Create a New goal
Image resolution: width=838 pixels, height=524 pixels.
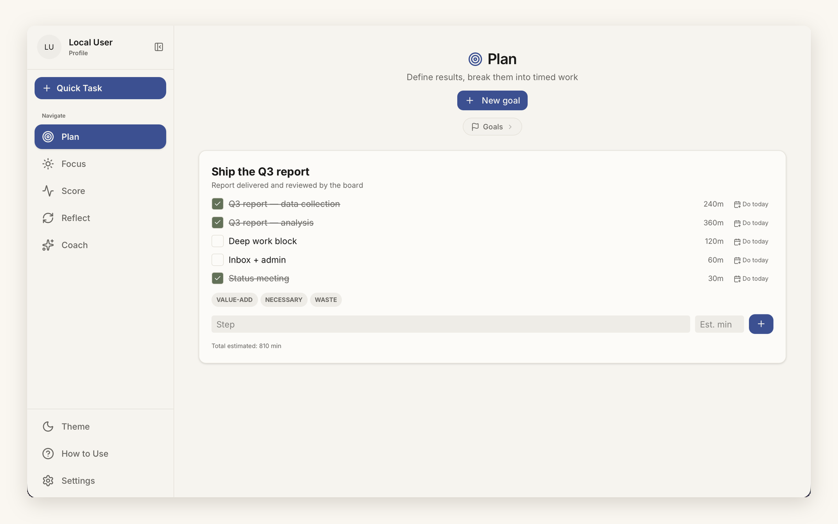(x=492, y=101)
